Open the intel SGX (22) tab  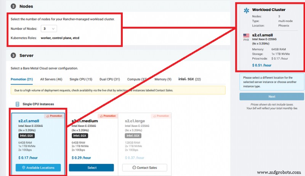[189, 79]
